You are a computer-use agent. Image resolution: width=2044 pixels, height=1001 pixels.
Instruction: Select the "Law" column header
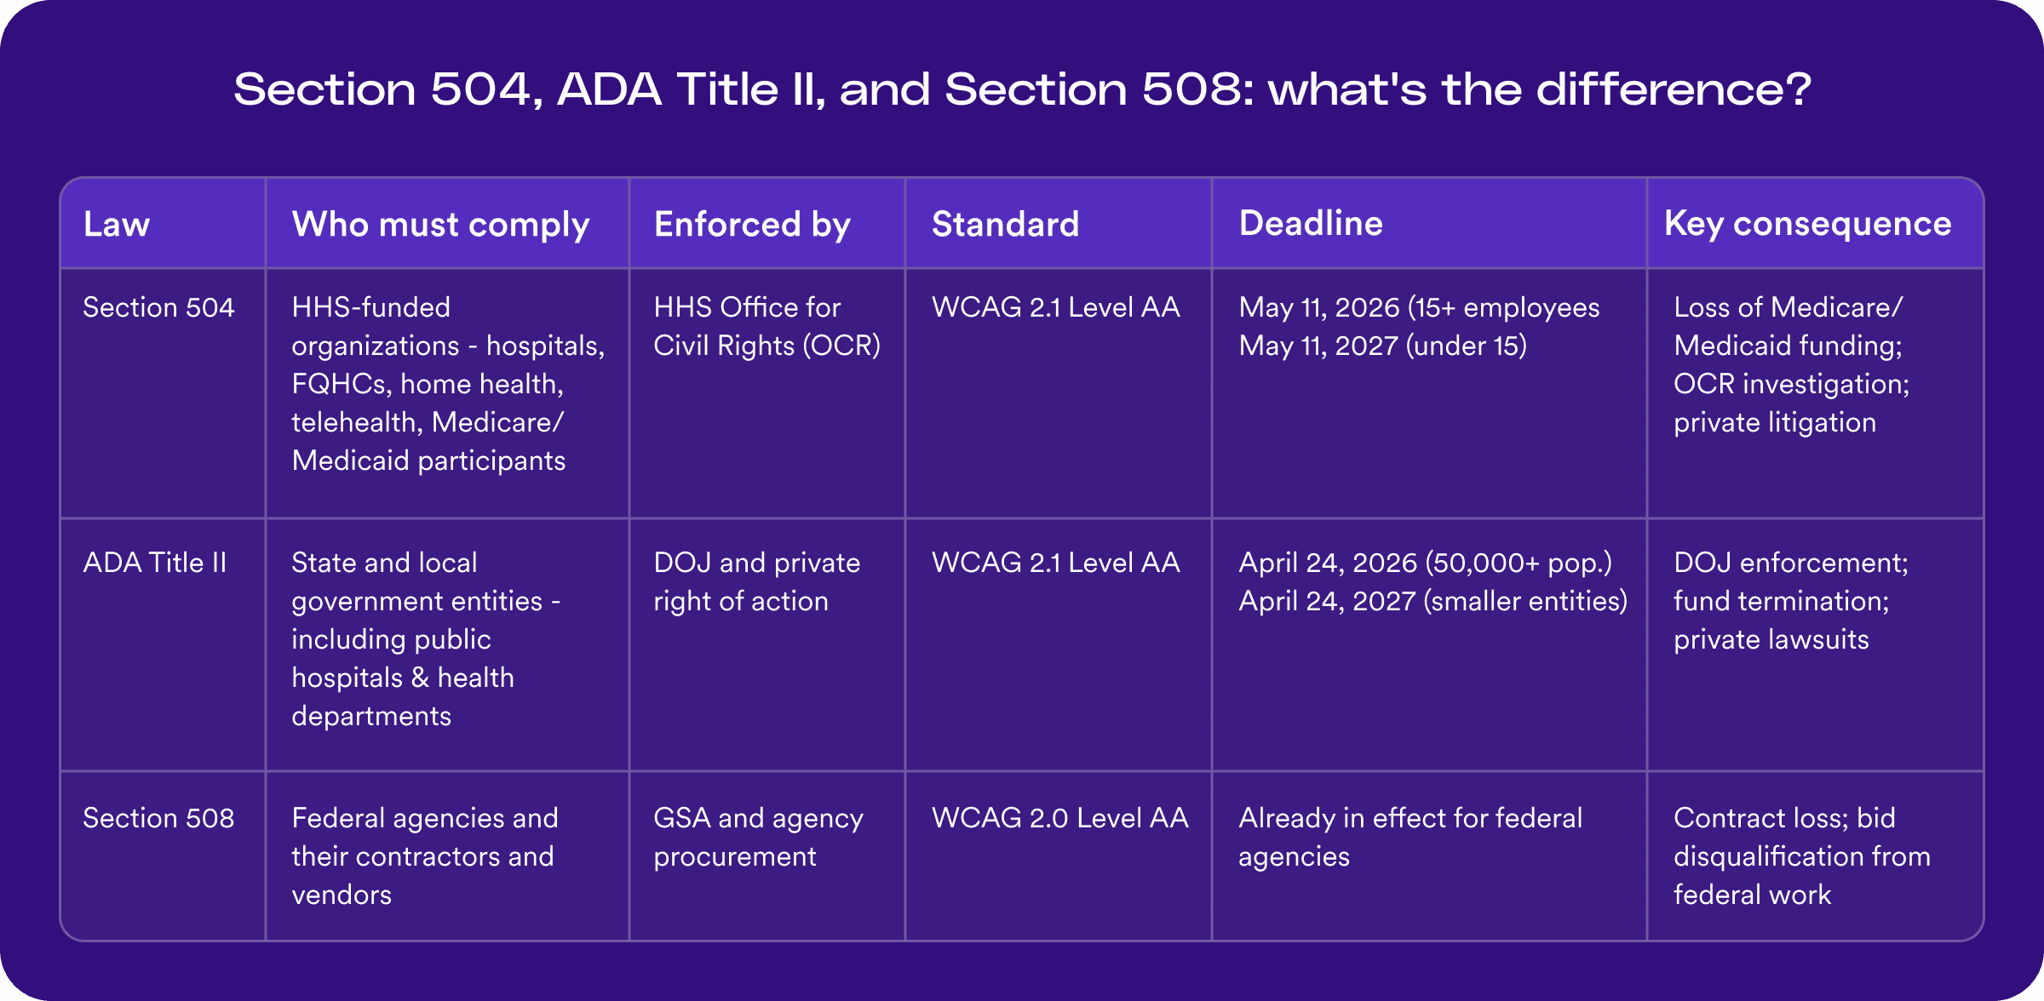[x=117, y=225]
